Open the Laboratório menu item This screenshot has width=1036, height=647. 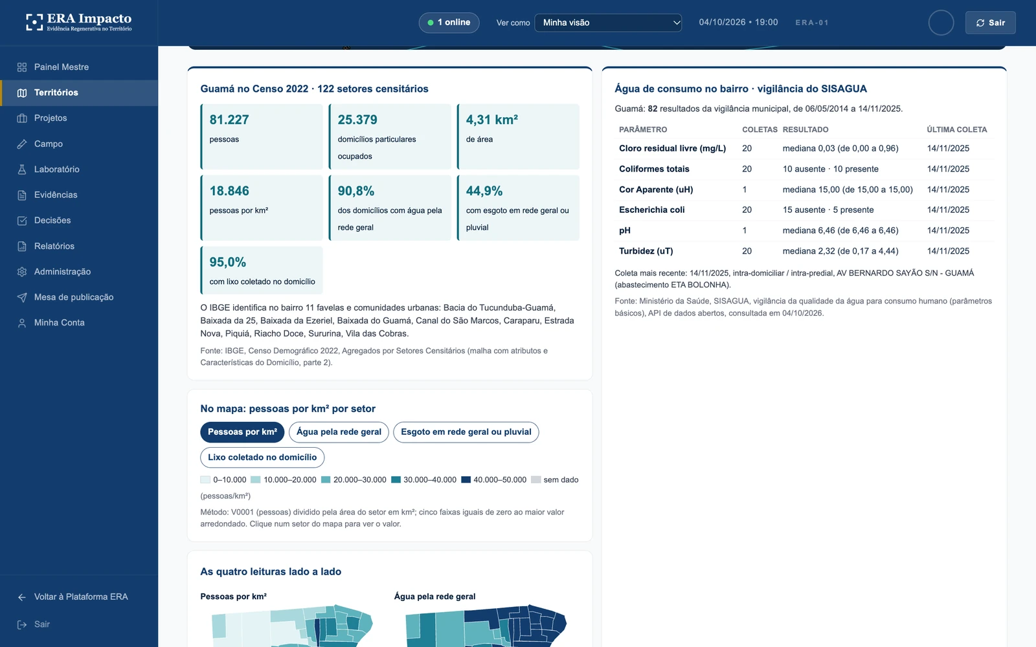tap(79, 170)
